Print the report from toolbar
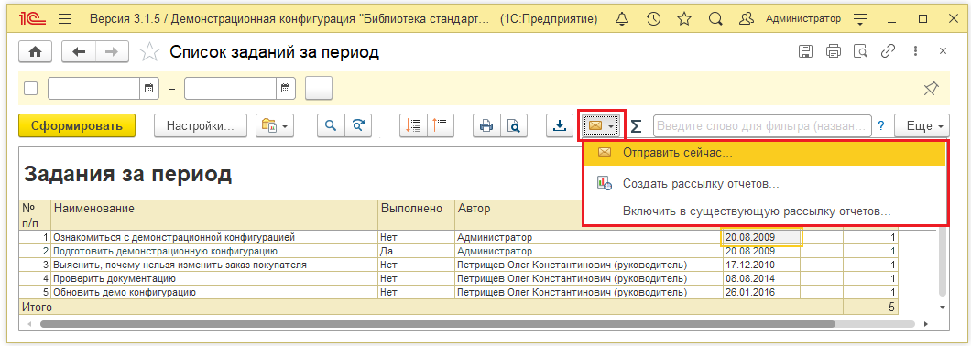The height and width of the screenshot is (346, 971). coord(486,125)
